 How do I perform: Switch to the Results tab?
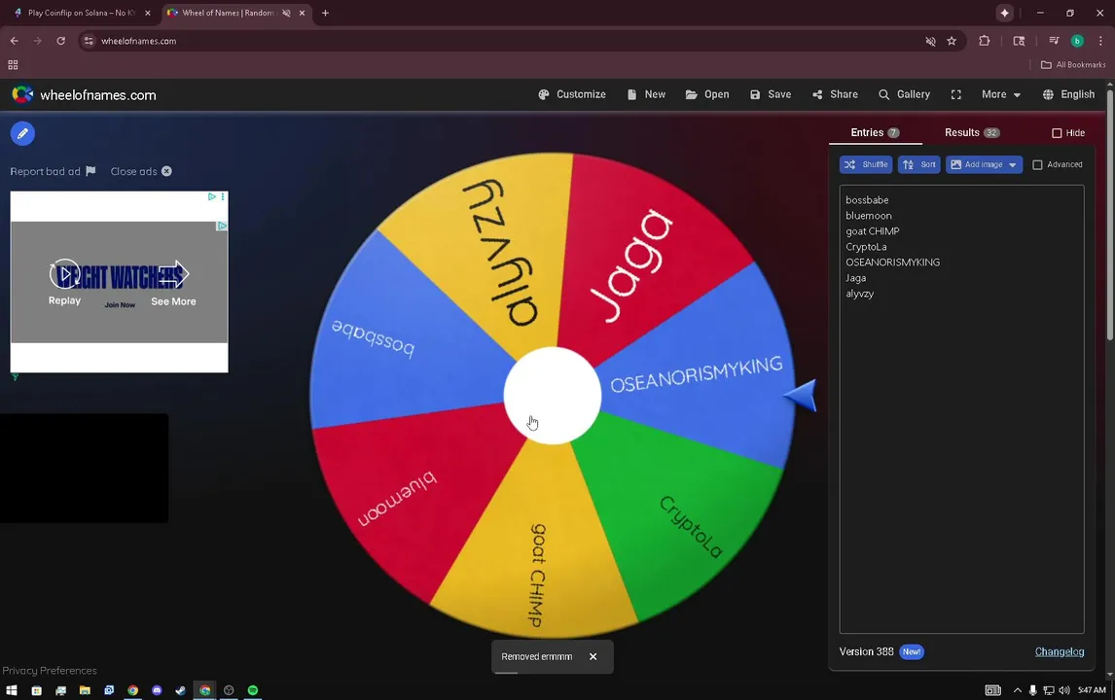[972, 133]
